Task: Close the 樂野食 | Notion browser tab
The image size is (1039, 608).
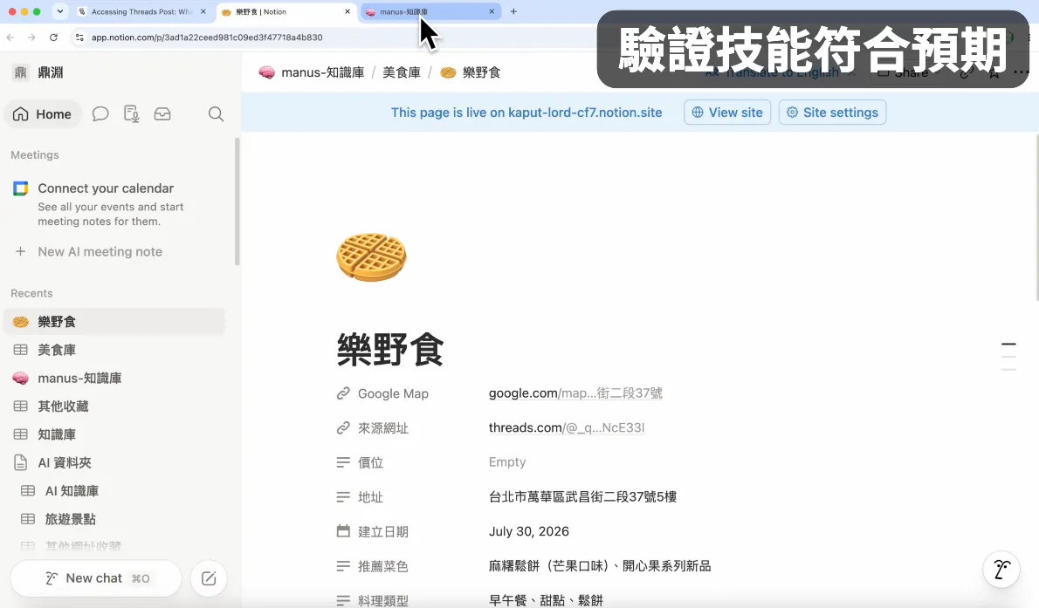Action: (347, 12)
